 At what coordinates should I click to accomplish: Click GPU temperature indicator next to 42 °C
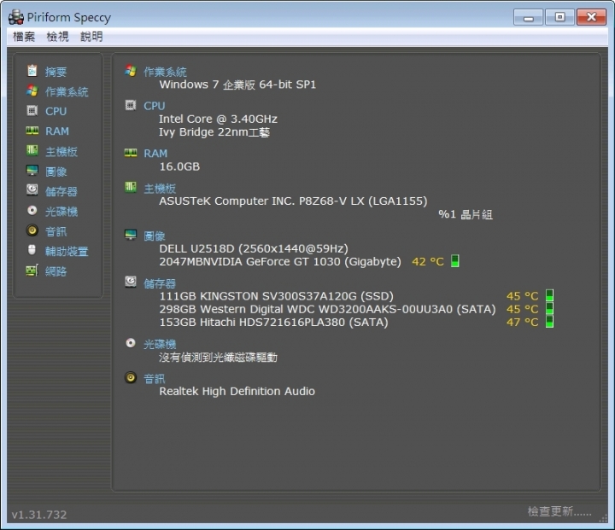pos(455,261)
